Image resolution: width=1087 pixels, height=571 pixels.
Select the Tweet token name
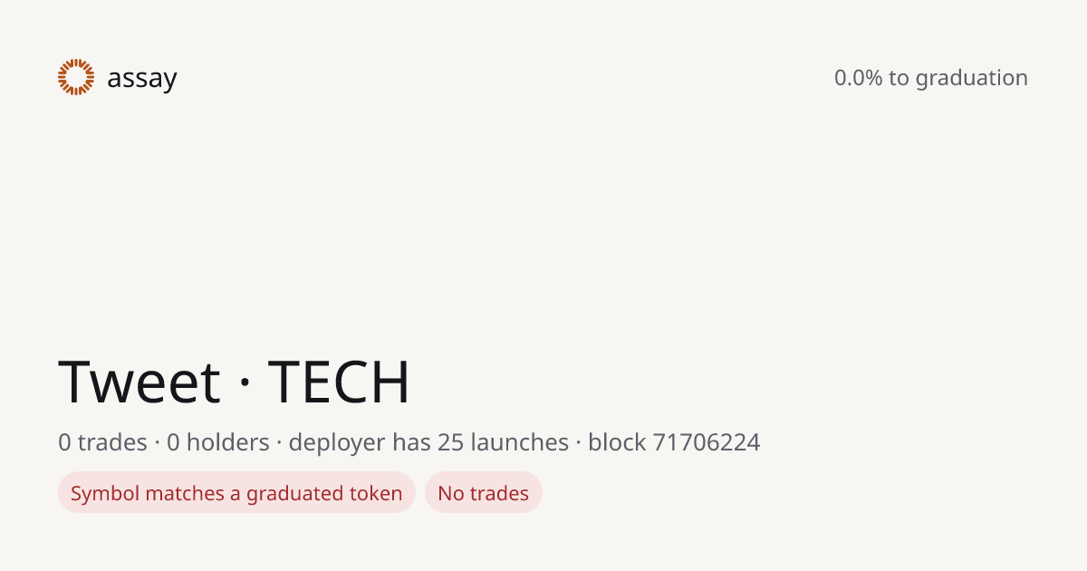(139, 382)
